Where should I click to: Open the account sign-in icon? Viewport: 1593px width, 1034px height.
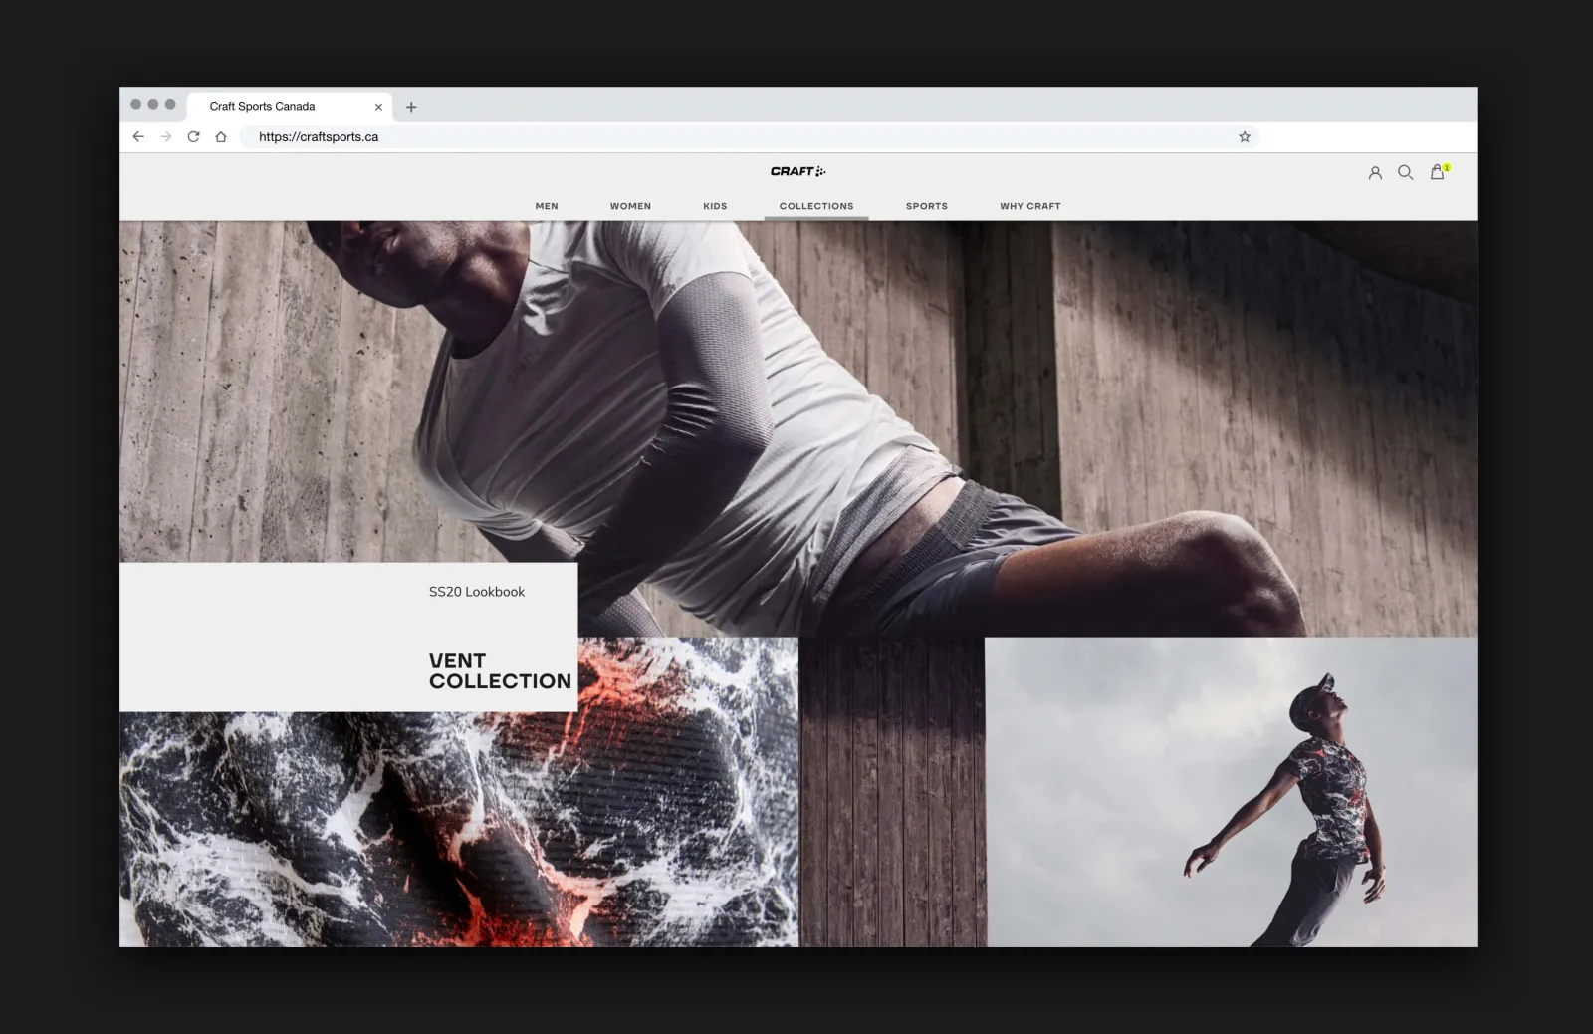pyautogui.click(x=1375, y=171)
